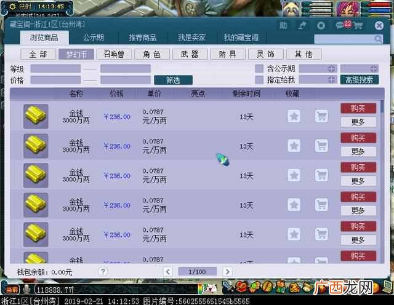This screenshot has height=305, width=394.
Task: Star the fourth 金钱 listing
Action: click(294, 205)
